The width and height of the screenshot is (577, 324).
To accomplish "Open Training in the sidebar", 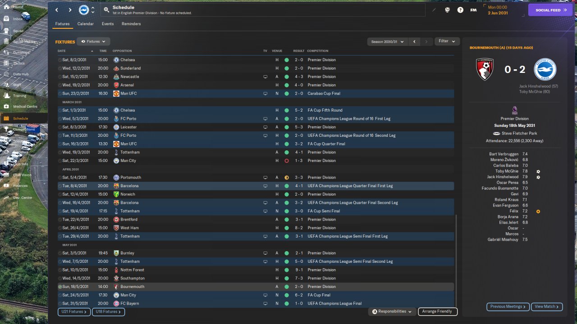I will pyautogui.click(x=19, y=96).
